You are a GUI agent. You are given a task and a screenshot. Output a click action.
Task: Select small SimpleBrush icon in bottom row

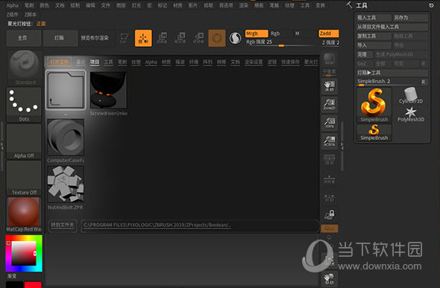pyautogui.click(x=374, y=132)
